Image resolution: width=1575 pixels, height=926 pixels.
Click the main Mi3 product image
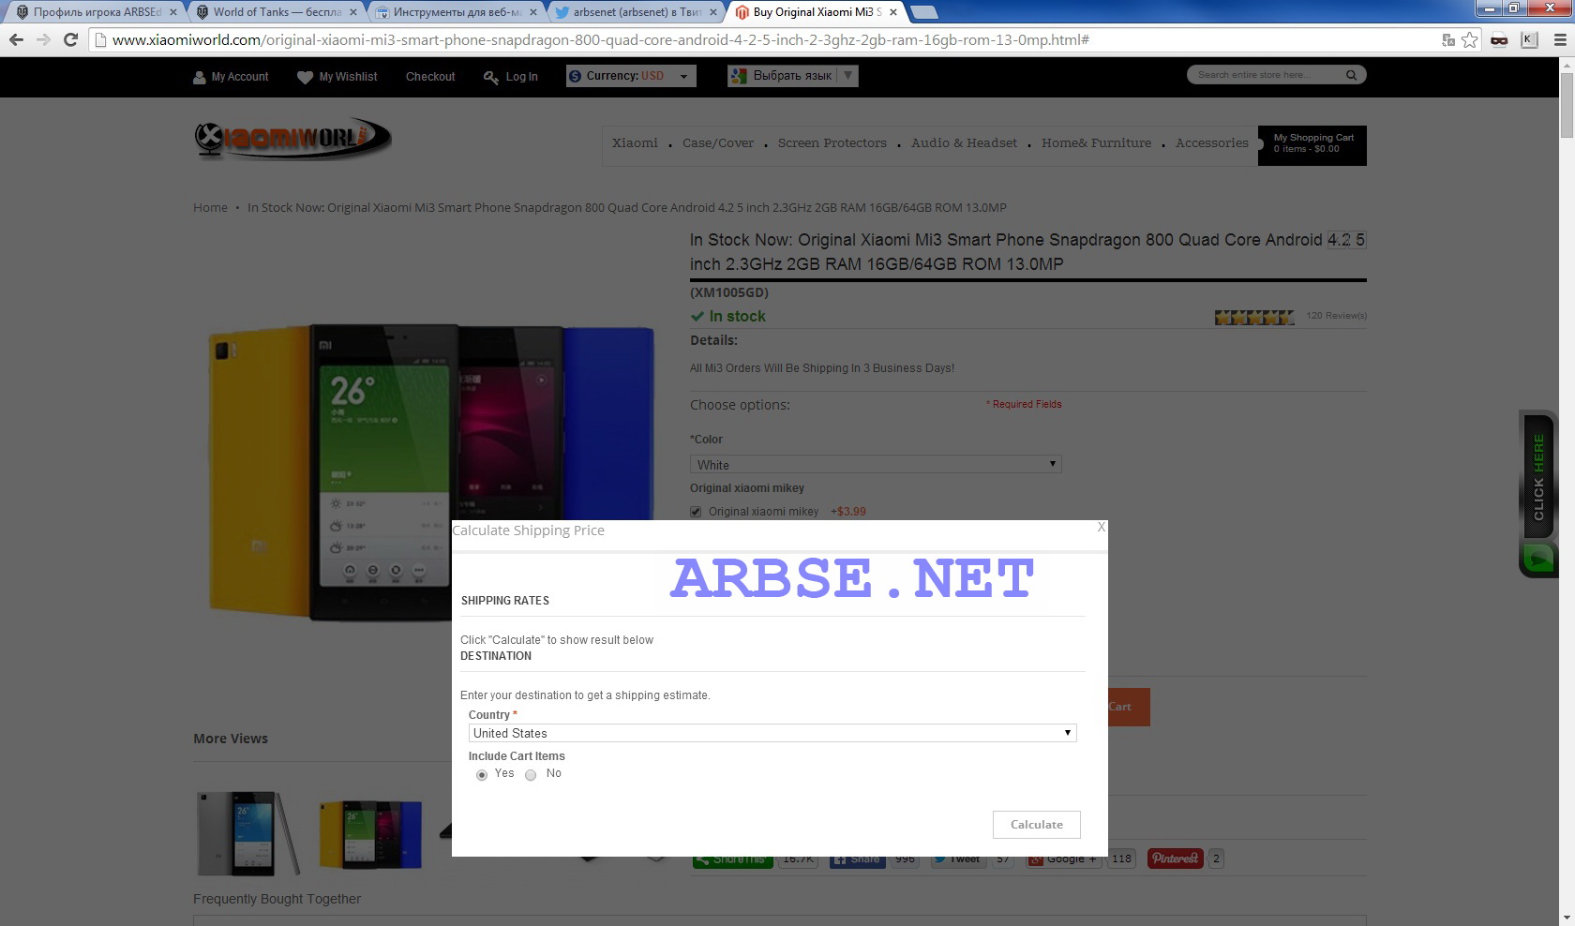(x=431, y=473)
